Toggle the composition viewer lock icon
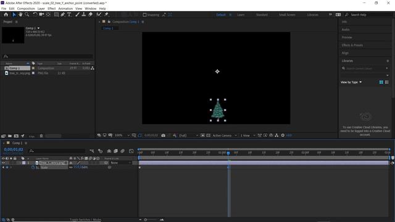This screenshot has width=395, height=222. pyautogui.click(x=109, y=22)
